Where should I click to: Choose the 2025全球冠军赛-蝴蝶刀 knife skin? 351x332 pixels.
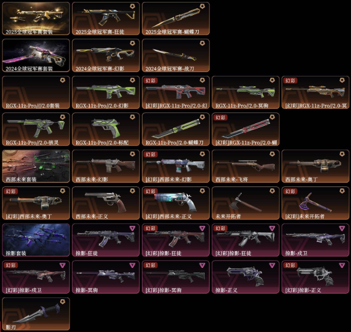coord(175,19)
